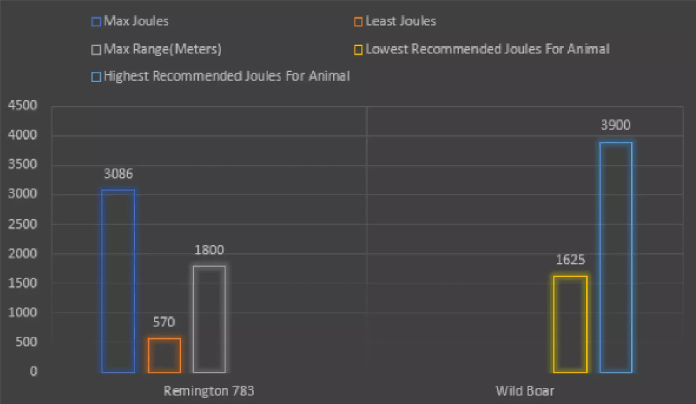
Task: Select the Wild Boar axis label
Action: pos(525,391)
